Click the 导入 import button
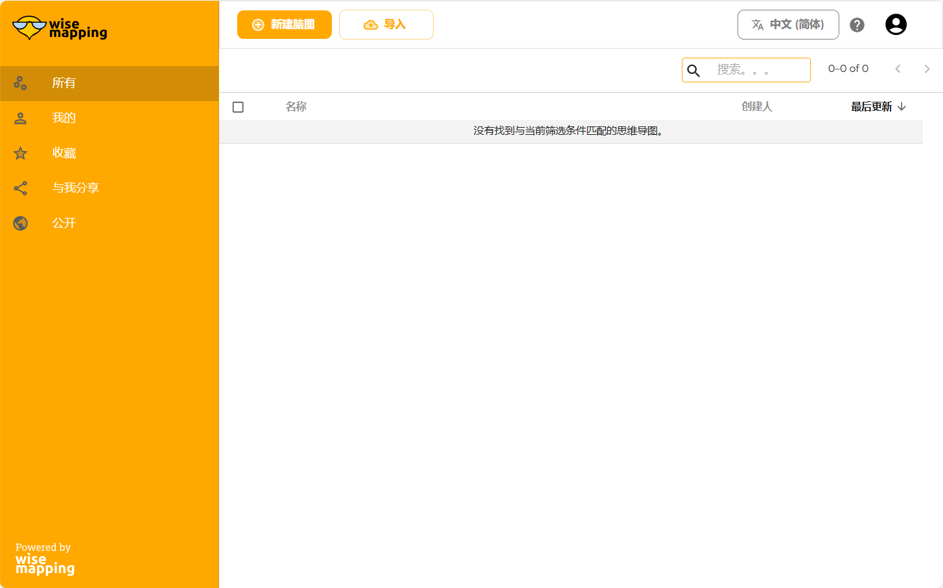Viewport: 943px width, 588px height. point(386,25)
